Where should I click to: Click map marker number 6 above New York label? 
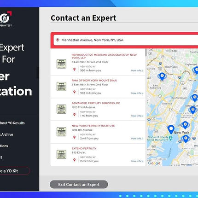[185, 125]
